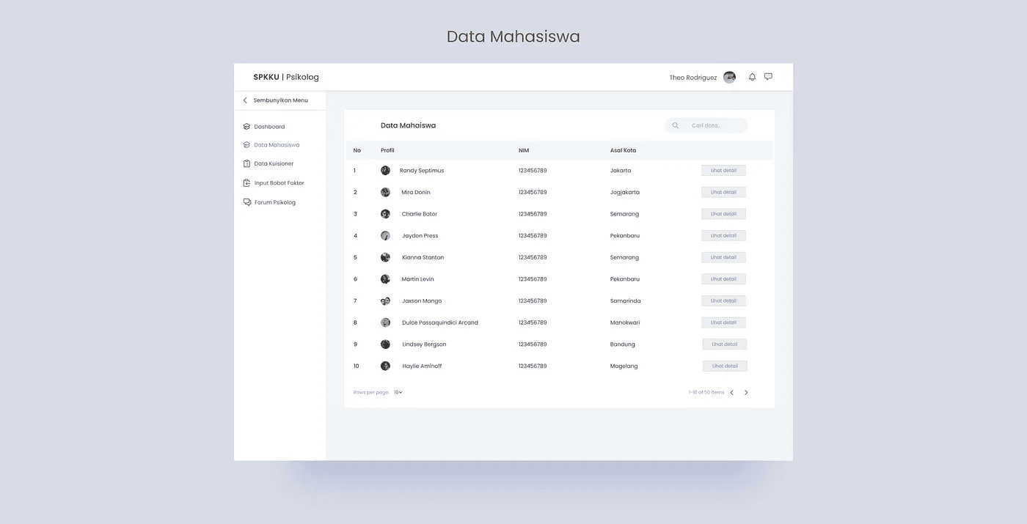Open Lihat detail for Jaxson Mango
This screenshot has width=1027, height=524.
click(723, 300)
